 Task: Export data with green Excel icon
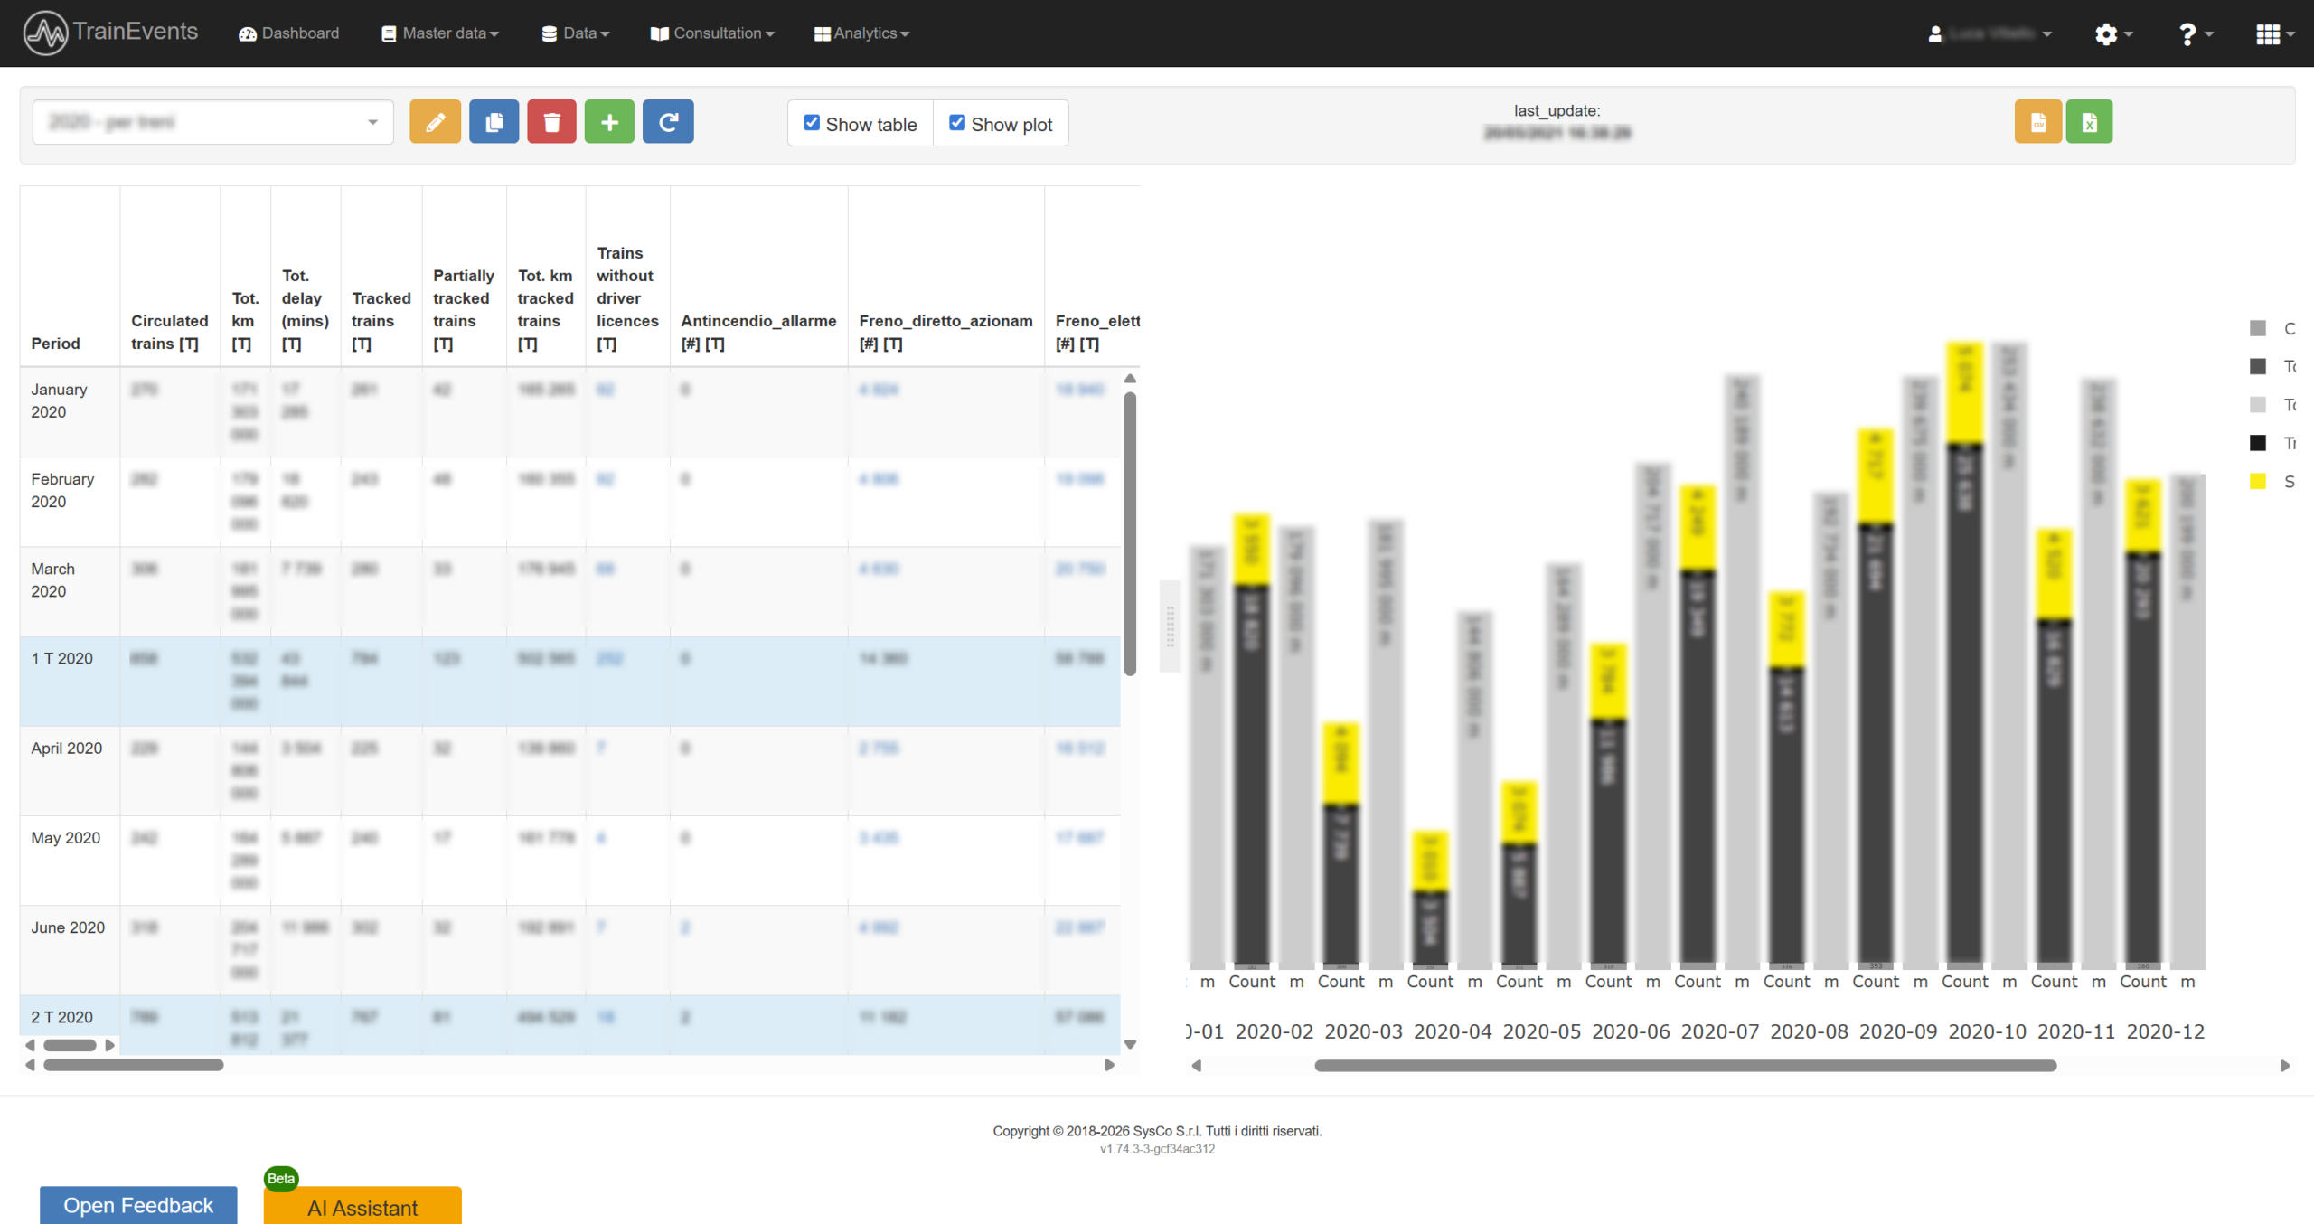(x=2089, y=122)
